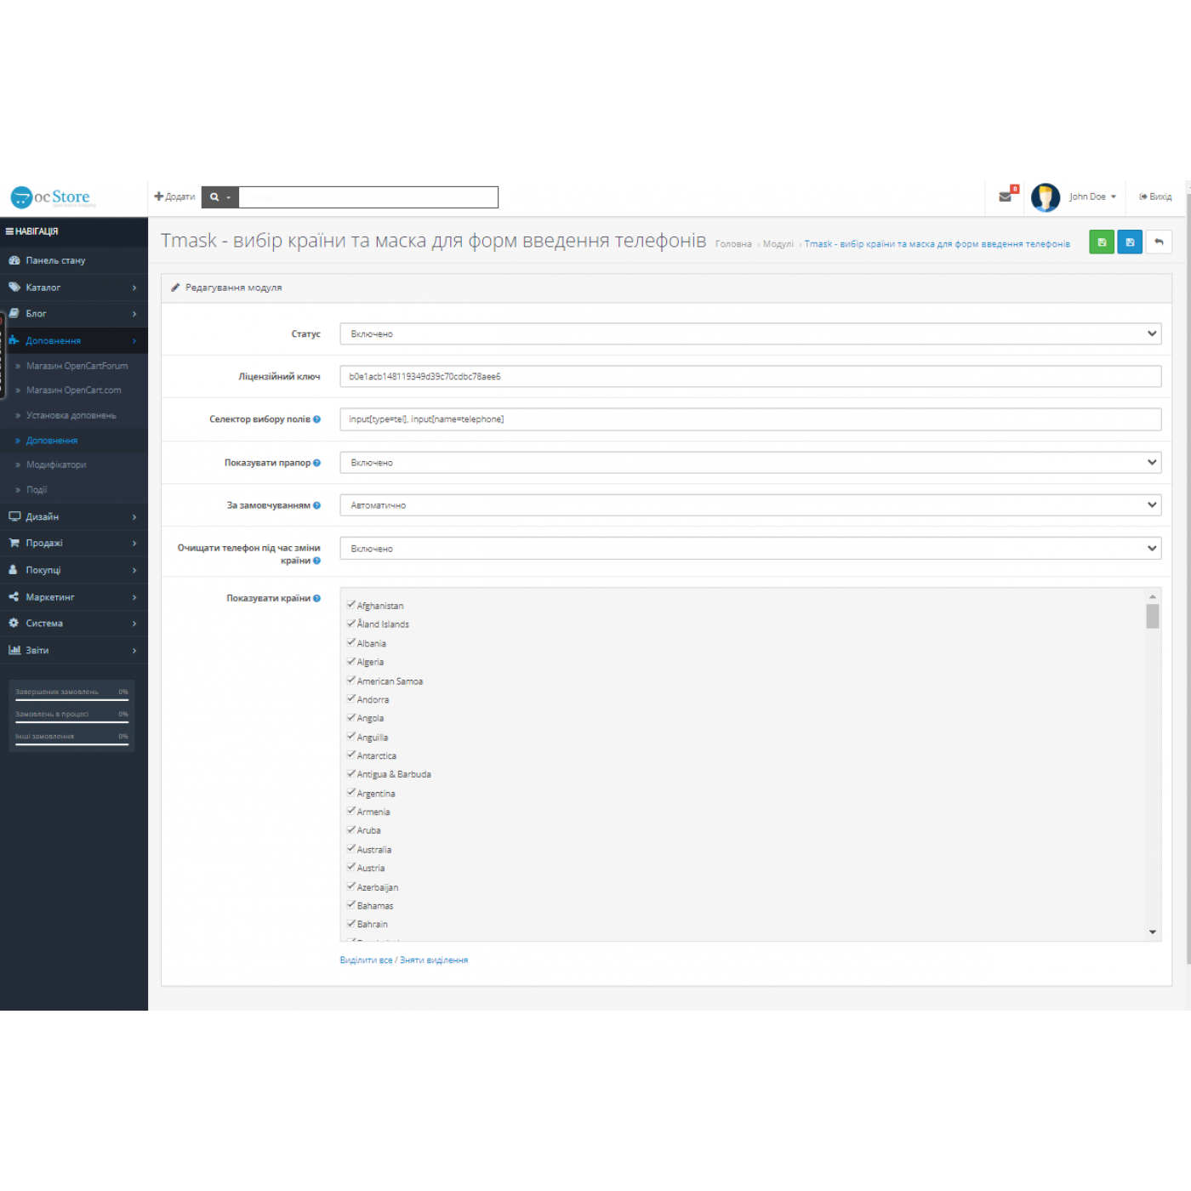Open the Статус dropdown

[749, 334]
